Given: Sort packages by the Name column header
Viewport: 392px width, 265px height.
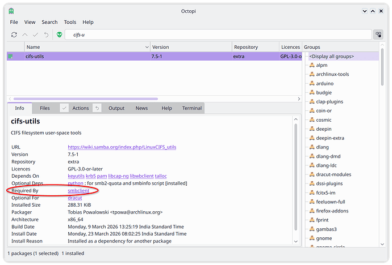Looking at the screenshot, I should tap(87, 47).
